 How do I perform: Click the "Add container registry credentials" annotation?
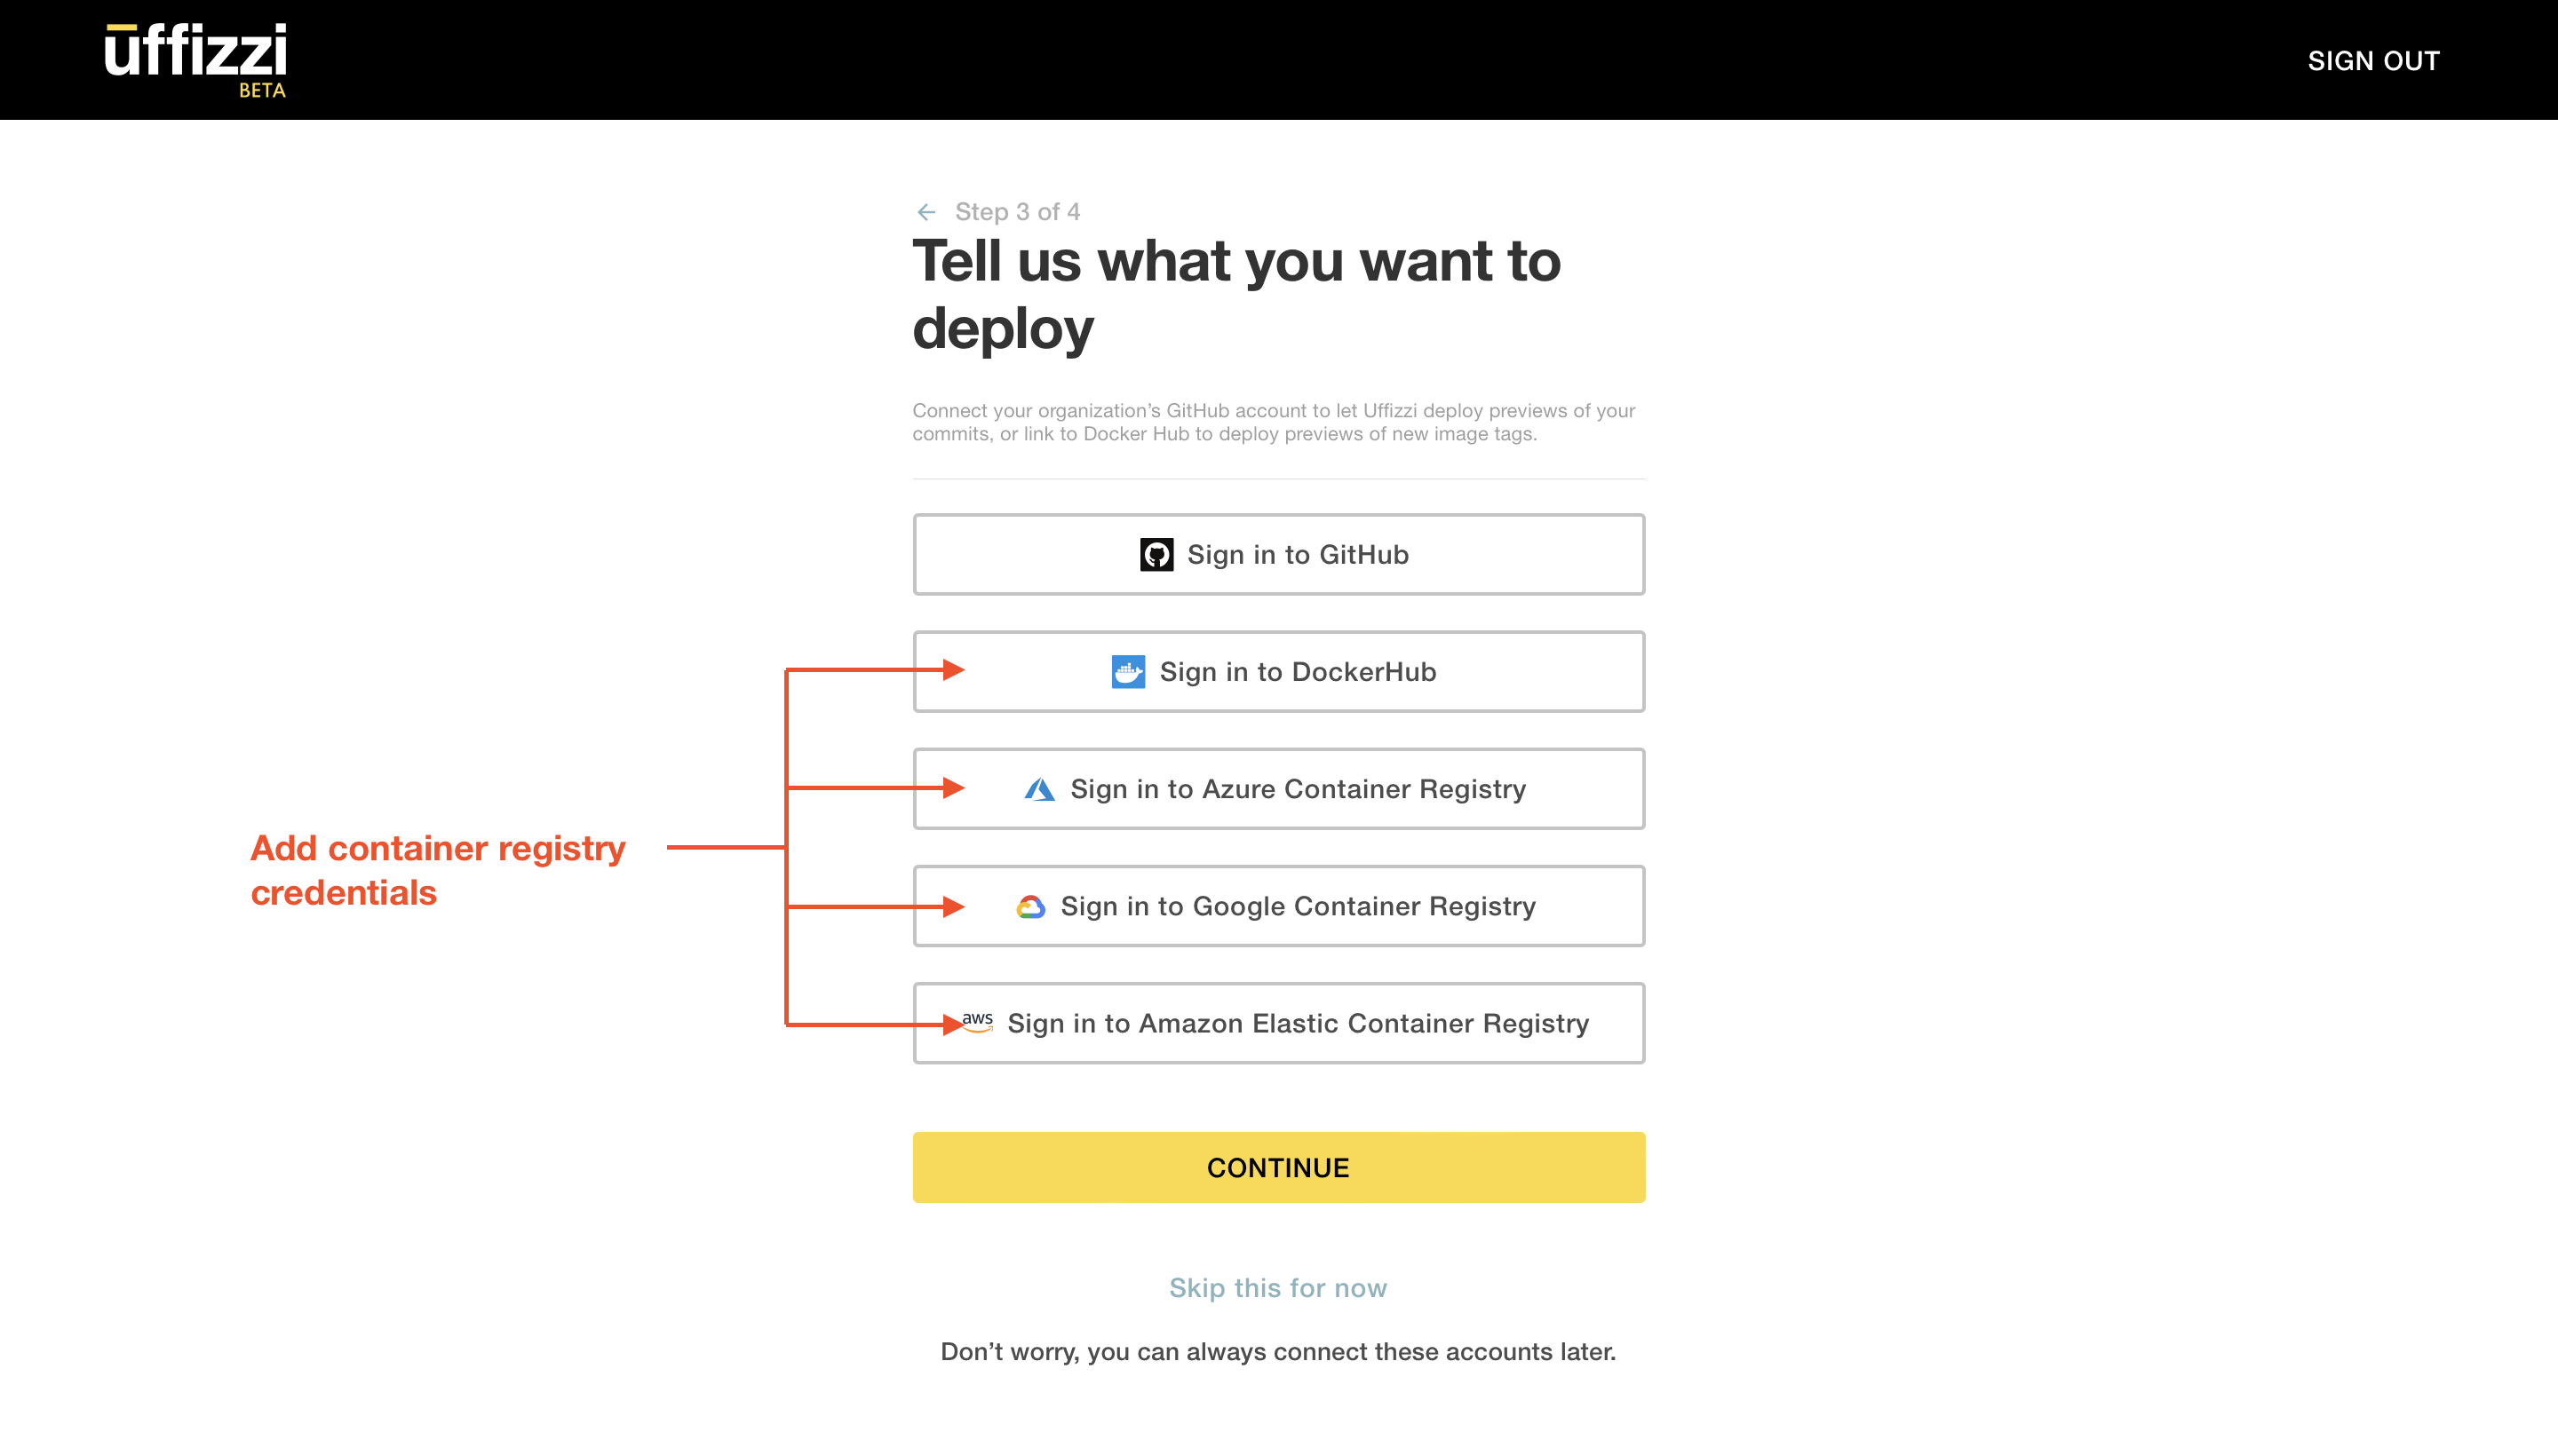437,870
